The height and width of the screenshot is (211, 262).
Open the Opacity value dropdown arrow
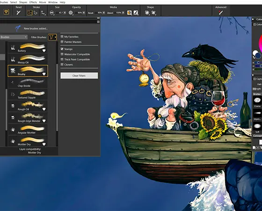[x=84, y=13]
